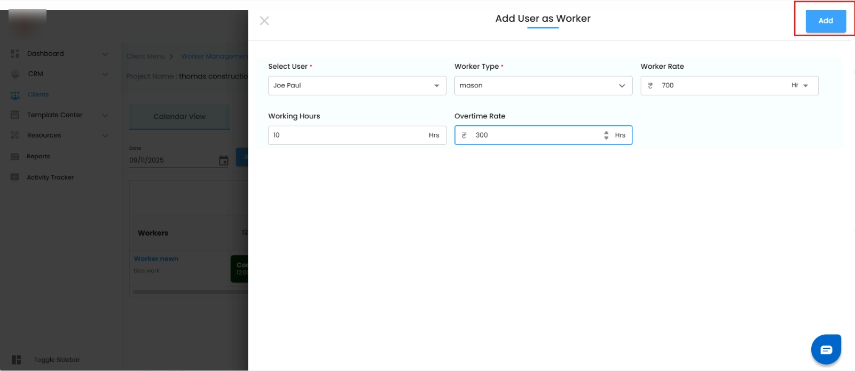Click the Overtime Rate spinner arrows
Screen dimensions: 855x371
606,135
